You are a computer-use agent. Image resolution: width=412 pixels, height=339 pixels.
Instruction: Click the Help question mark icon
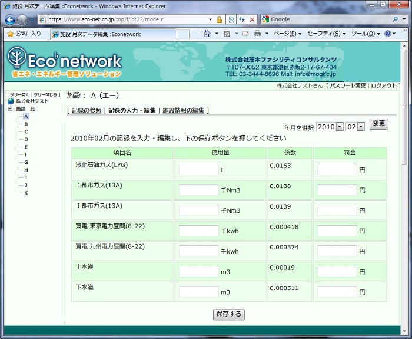[x=387, y=34]
